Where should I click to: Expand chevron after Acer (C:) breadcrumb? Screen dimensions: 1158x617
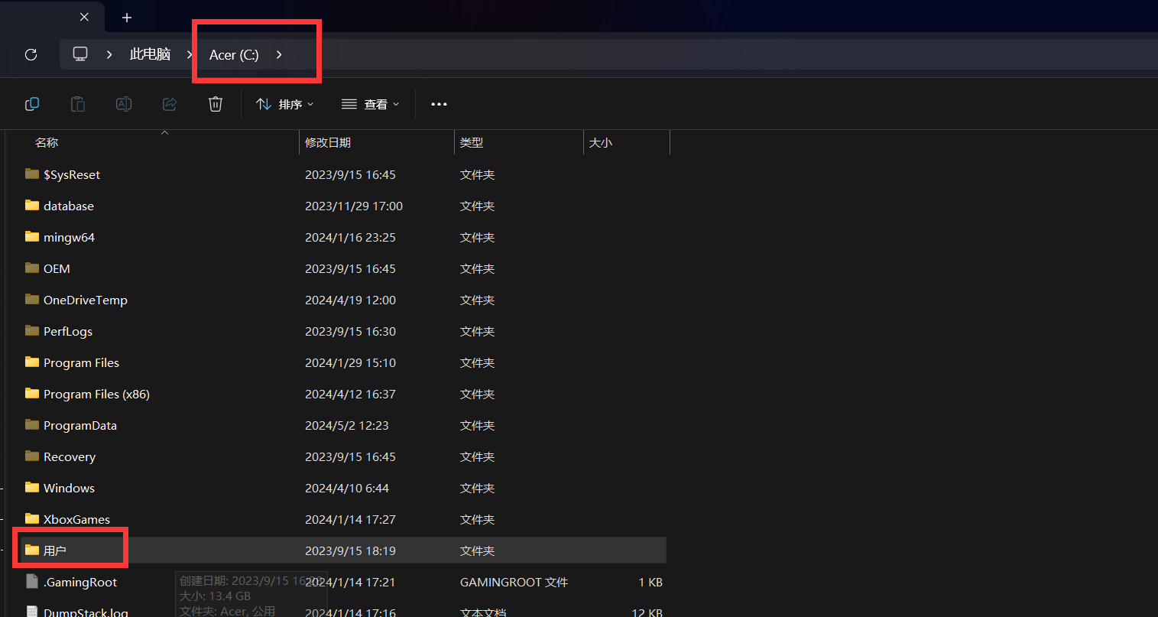tap(279, 54)
